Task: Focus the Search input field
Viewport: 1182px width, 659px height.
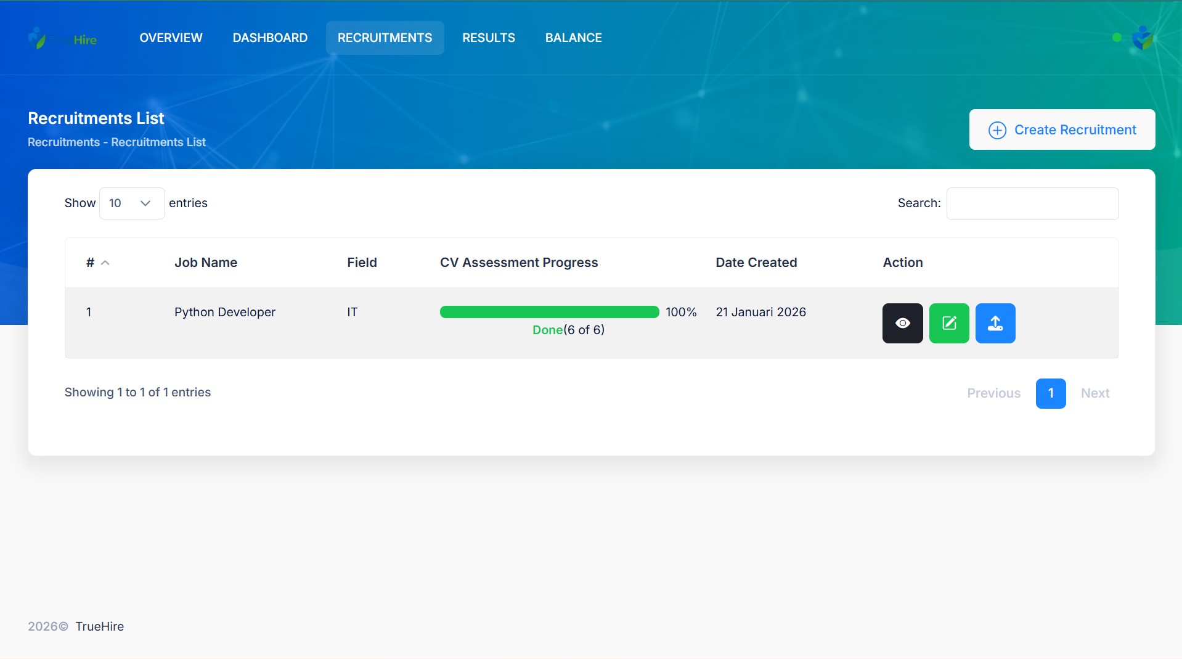Action: click(1032, 203)
